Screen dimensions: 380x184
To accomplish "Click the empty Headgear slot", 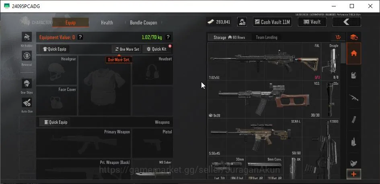I will (56, 70).
